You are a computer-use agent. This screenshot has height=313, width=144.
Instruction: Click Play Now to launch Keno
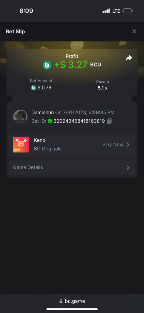pyautogui.click(x=113, y=145)
